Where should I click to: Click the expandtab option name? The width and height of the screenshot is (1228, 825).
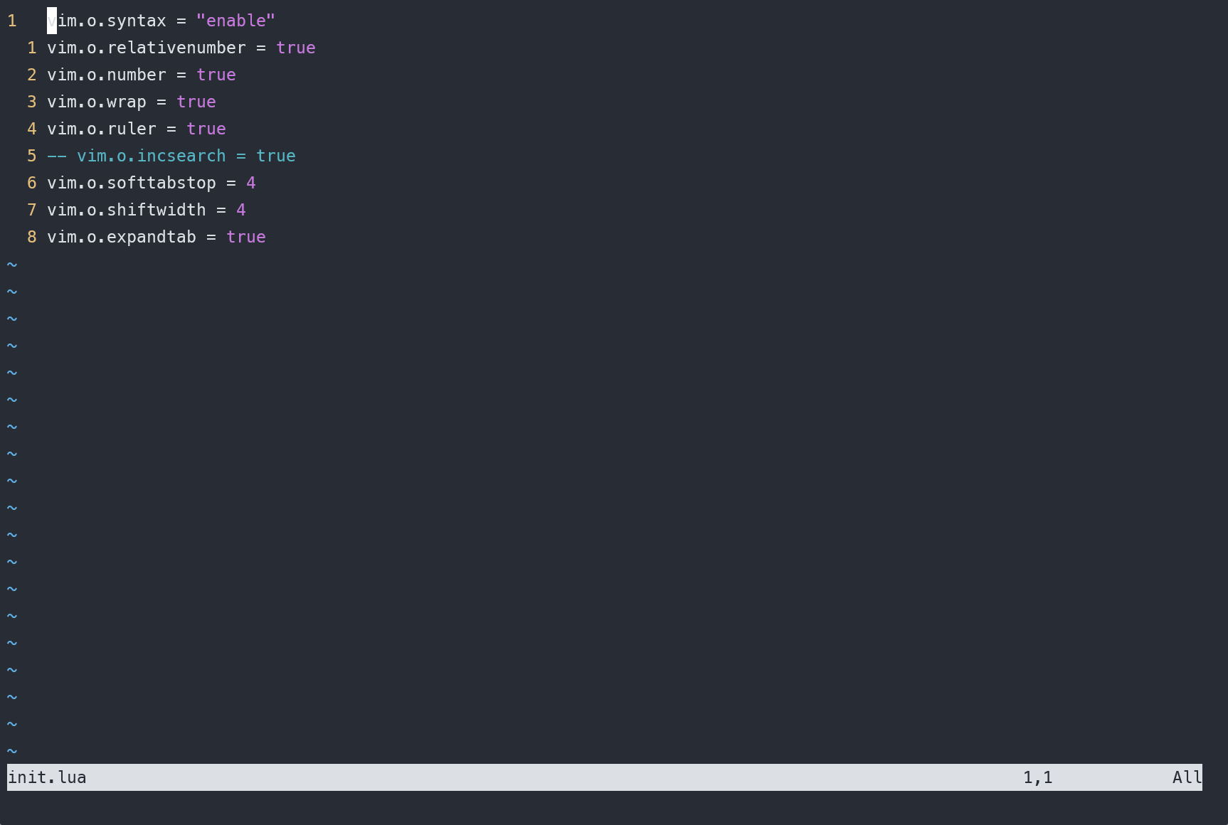click(x=151, y=238)
